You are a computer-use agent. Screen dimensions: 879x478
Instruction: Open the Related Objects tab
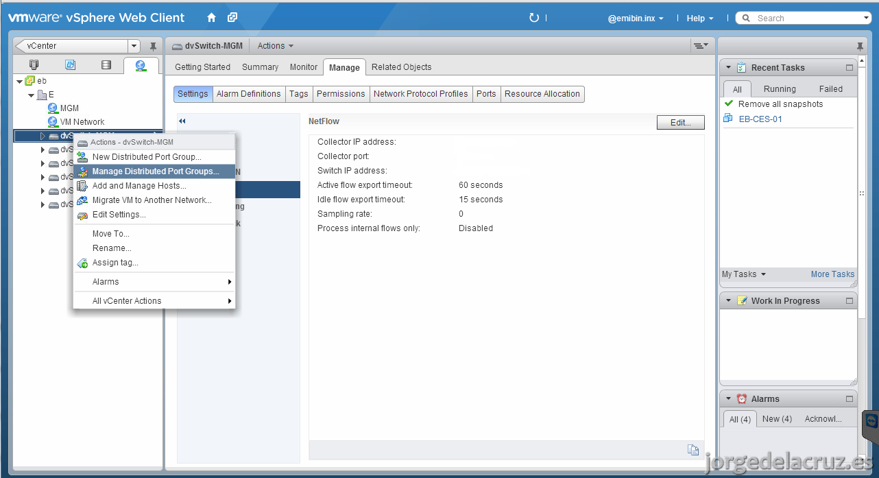401,67
